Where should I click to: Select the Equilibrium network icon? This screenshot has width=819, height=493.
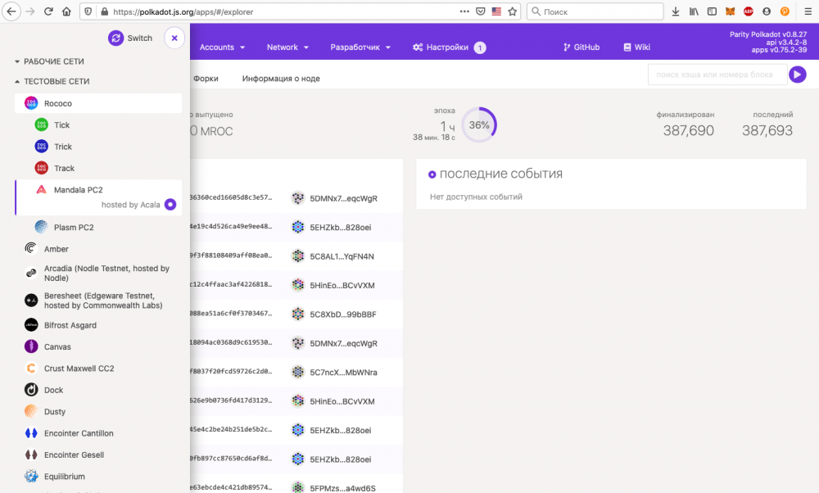coord(31,477)
